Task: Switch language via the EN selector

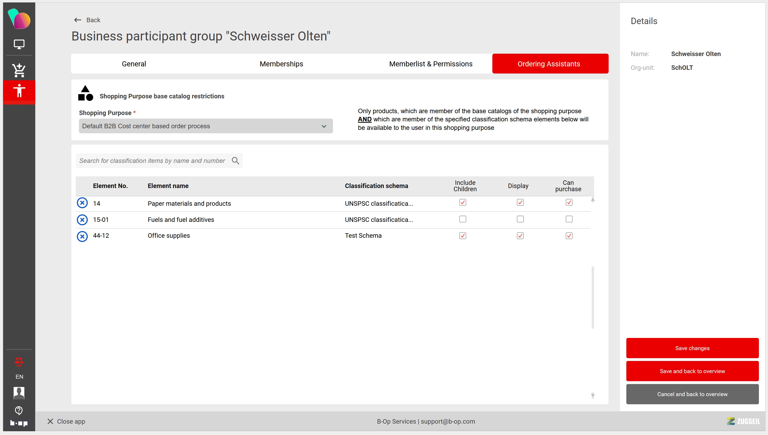Action: click(x=19, y=377)
